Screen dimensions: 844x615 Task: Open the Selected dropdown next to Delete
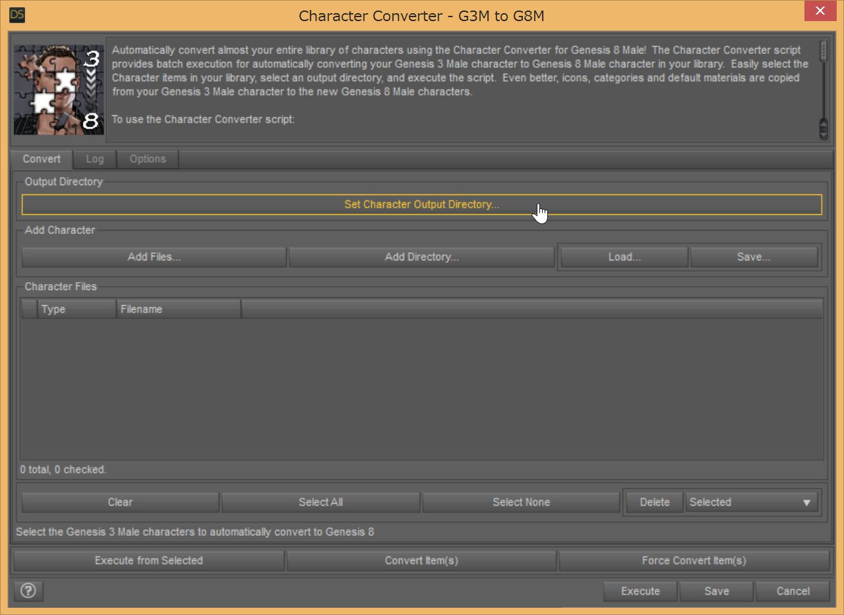pos(751,502)
